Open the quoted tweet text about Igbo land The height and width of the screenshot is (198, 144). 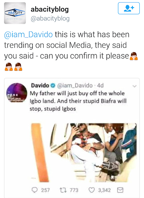78,101
